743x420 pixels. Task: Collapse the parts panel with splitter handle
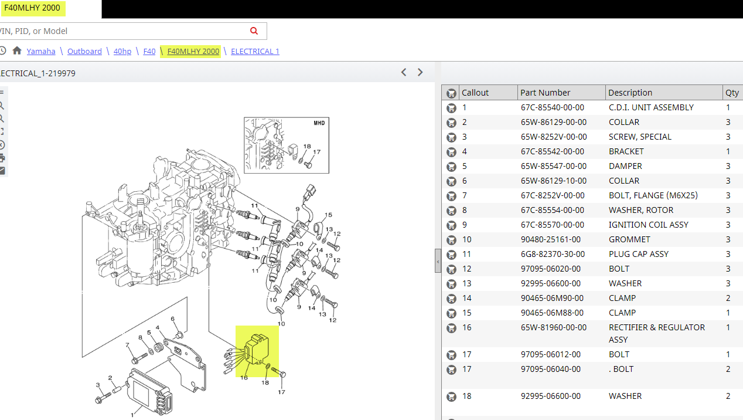click(x=438, y=260)
